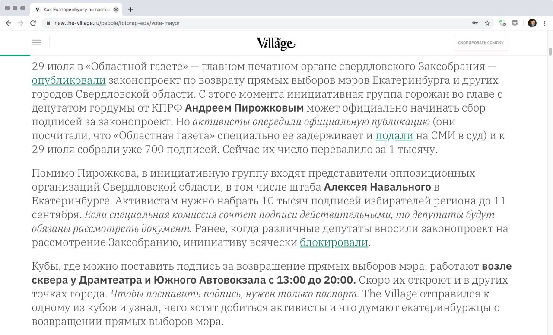The width and height of the screenshot is (553, 335).
Task: Open saved passwords key icon
Action: [475, 23]
